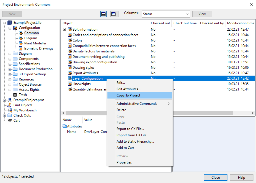
Task: Expand the Components folder node
Action: pyautogui.click(x=10, y=59)
